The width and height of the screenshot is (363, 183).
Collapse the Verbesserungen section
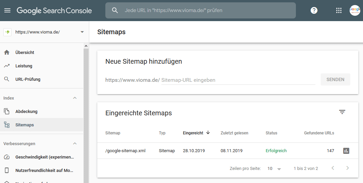click(x=75, y=143)
